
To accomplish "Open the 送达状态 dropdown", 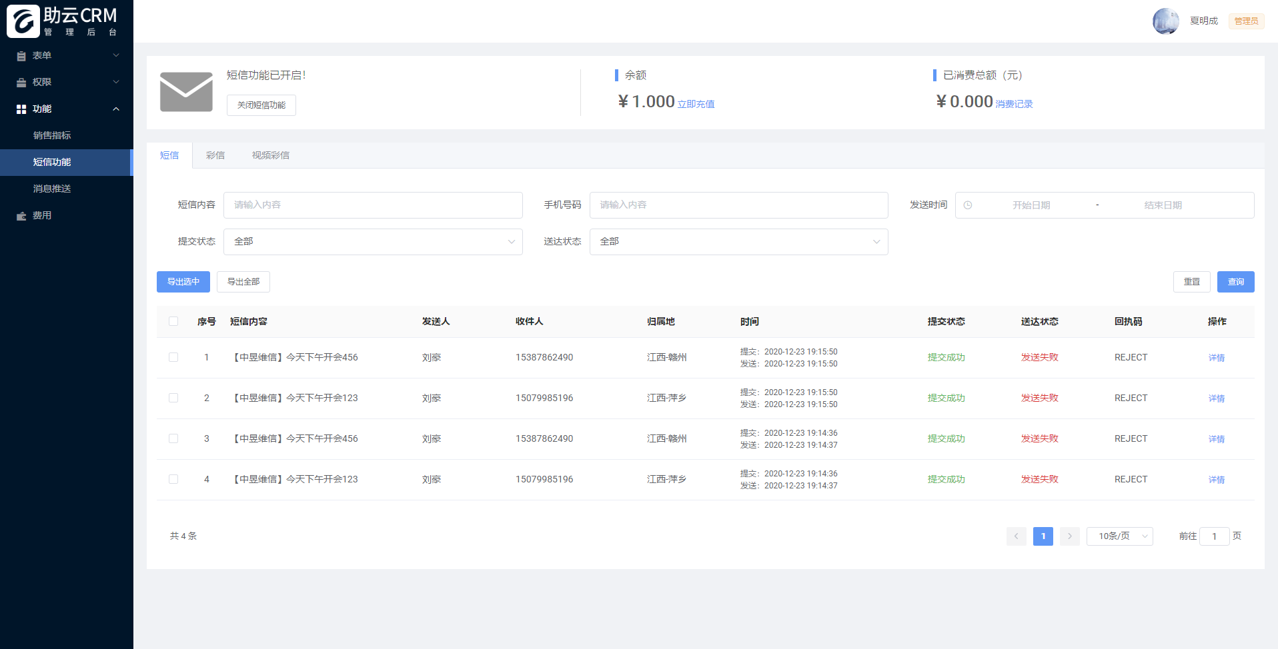I will pos(738,242).
